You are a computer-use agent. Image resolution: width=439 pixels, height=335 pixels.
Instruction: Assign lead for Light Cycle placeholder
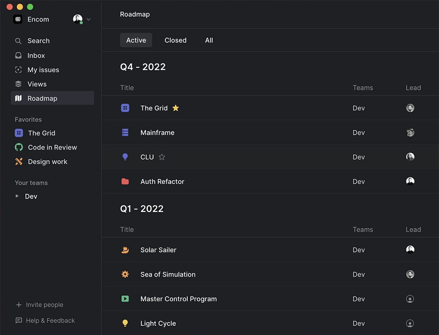[x=410, y=323]
